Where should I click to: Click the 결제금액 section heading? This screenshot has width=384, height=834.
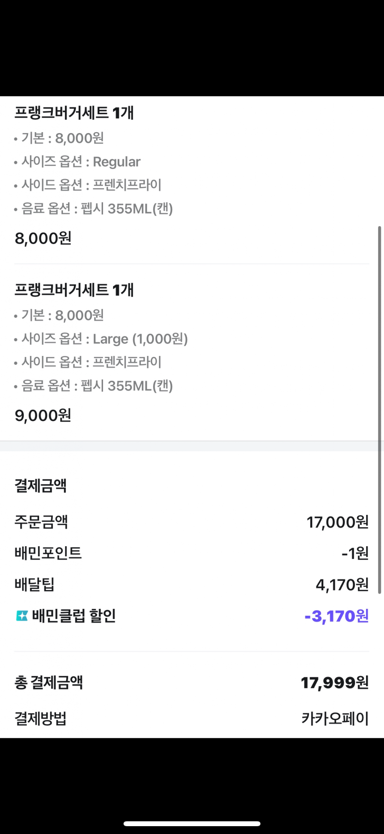pos(40,485)
